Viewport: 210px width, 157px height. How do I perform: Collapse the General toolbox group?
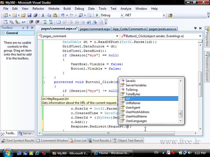(x=3, y=33)
